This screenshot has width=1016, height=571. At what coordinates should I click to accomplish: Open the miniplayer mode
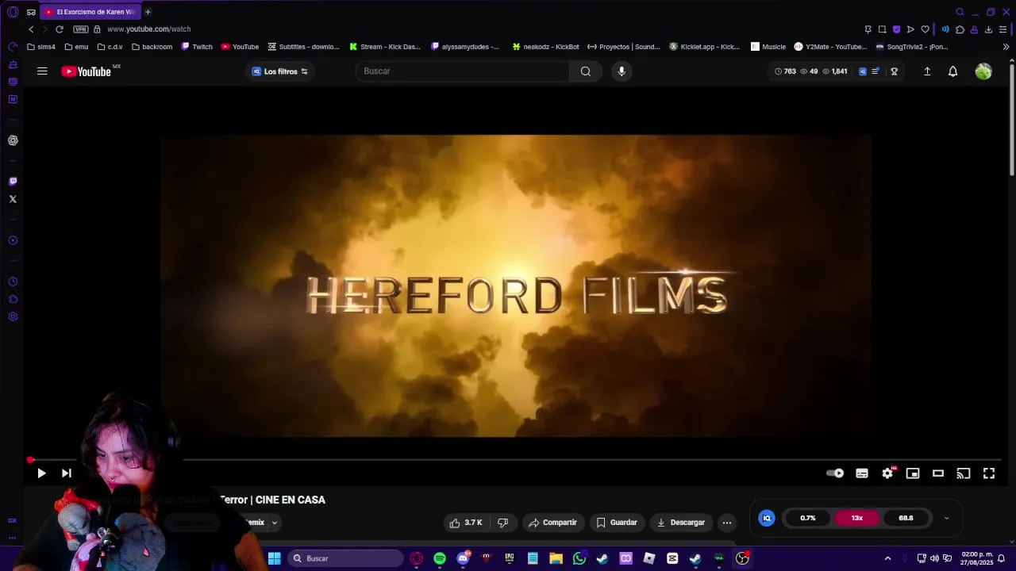pos(913,473)
